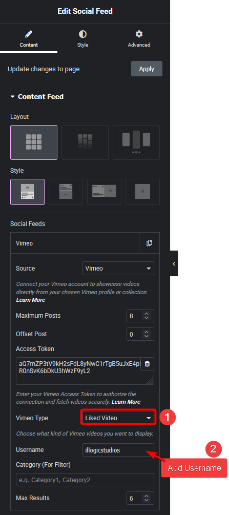The width and height of the screenshot is (229, 515).
Task: Click the Edit Social Feed title
Action: [x=85, y=11]
